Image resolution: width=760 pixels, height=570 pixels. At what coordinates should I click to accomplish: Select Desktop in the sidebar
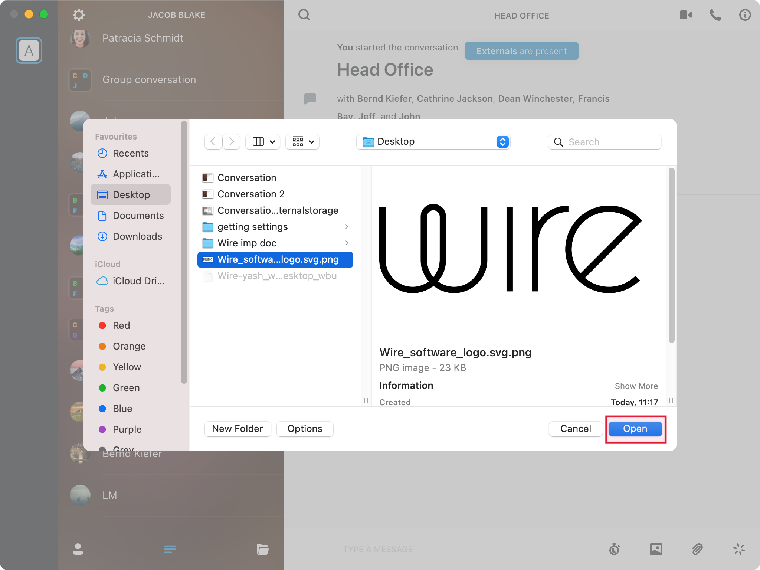(131, 195)
